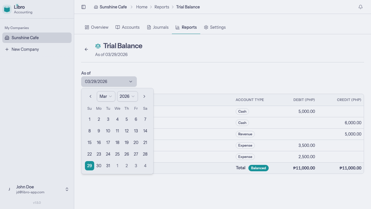Screen dimensions: 371x209
Task: Click the back arrow beside Trial Balance
Action: pyautogui.click(x=86, y=49)
